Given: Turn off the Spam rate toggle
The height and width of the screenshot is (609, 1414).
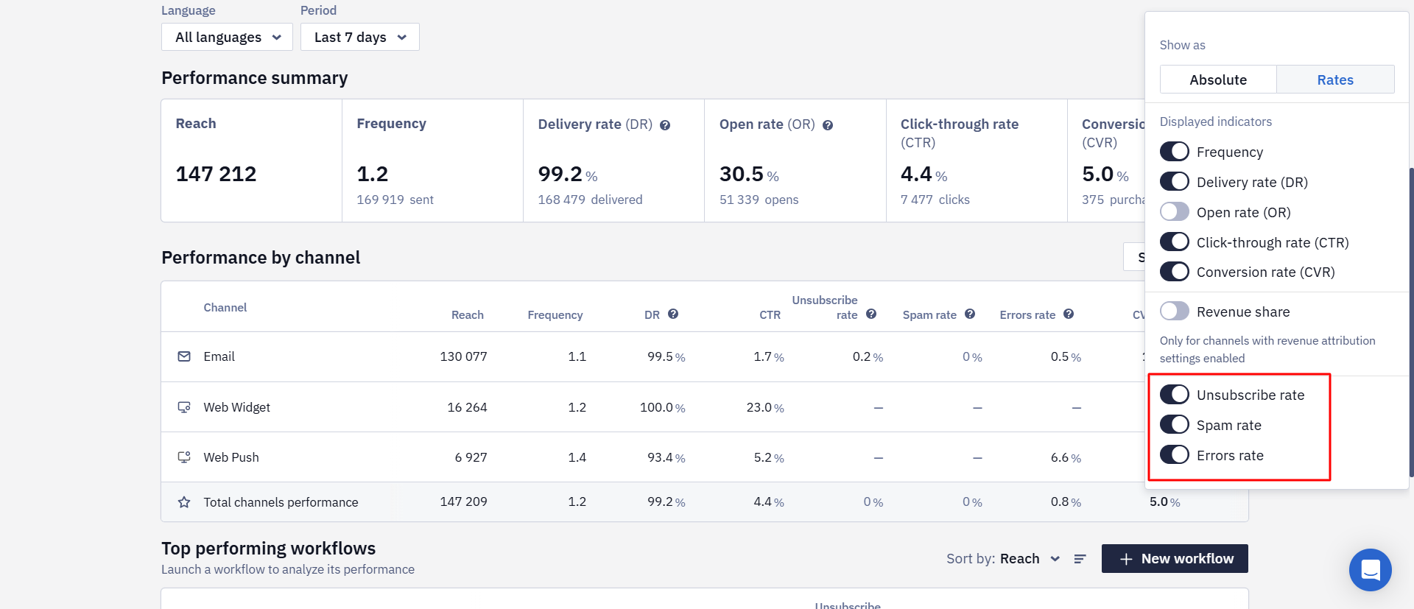Looking at the screenshot, I should [x=1175, y=425].
